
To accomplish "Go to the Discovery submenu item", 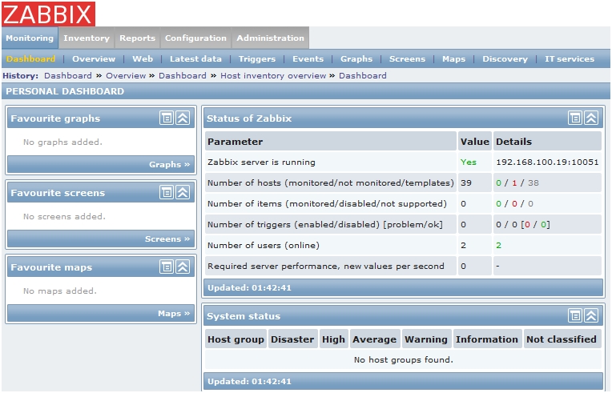I will pyautogui.click(x=505, y=59).
